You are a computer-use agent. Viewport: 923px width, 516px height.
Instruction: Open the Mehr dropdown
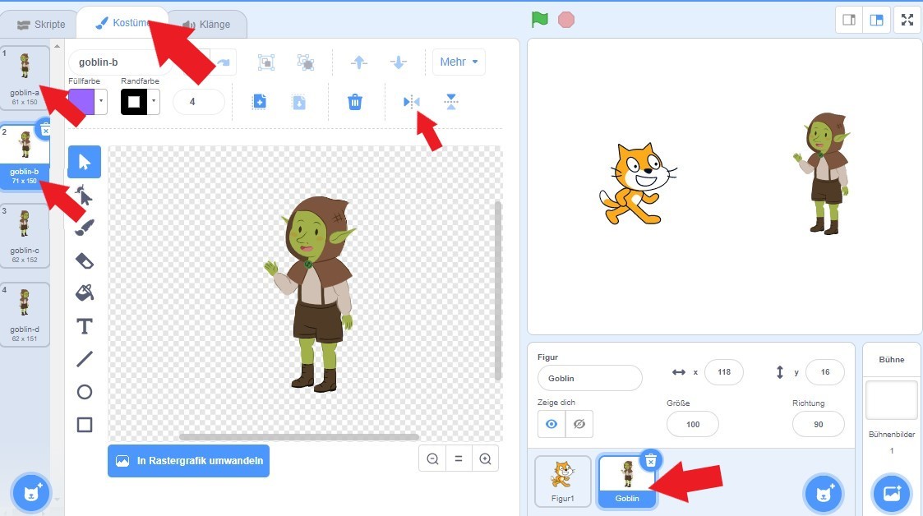point(459,62)
